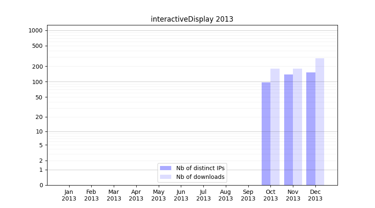Select the Dec 2013 x-axis label
The image size is (375, 208).
tap(315, 195)
